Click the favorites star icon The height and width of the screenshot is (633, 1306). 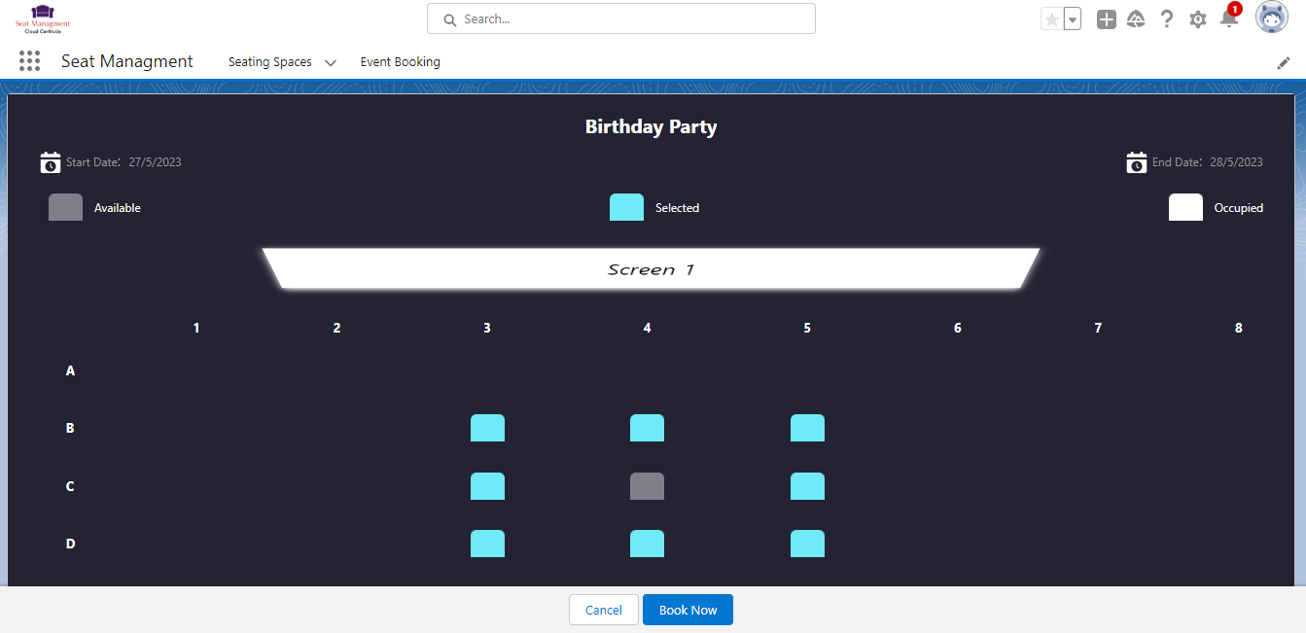pyautogui.click(x=1051, y=19)
